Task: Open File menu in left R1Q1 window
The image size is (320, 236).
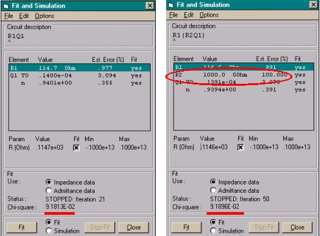Action: click(8, 16)
